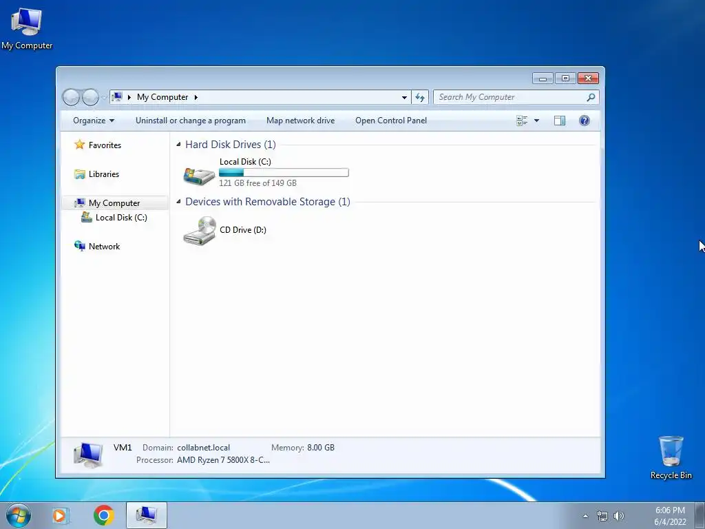Open recent pages dropdown beside Forward arrow
Image resolution: width=705 pixels, height=529 pixels.
click(104, 97)
